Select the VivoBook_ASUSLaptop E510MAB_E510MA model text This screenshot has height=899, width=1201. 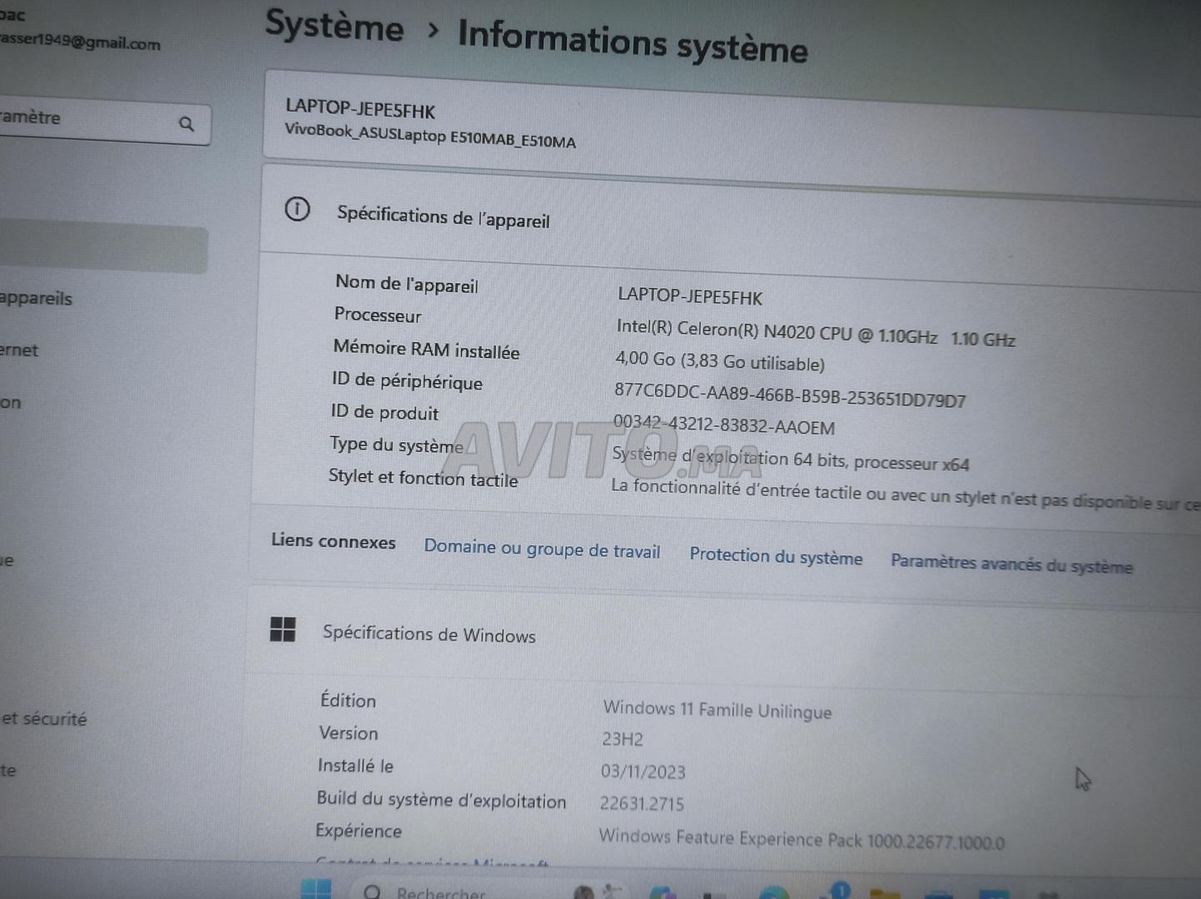coord(430,135)
